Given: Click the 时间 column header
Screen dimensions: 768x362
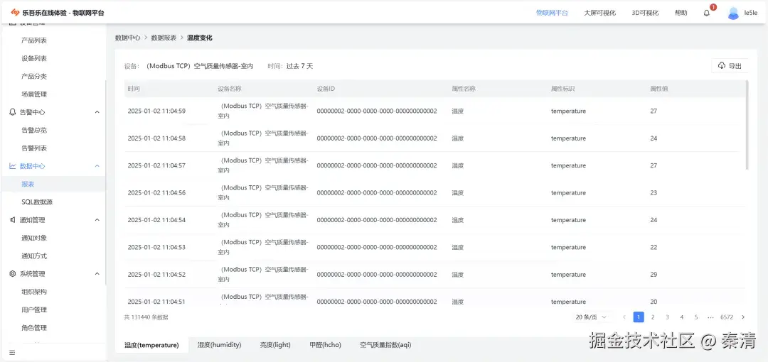Looking at the screenshot, I should tap(134, 89).
